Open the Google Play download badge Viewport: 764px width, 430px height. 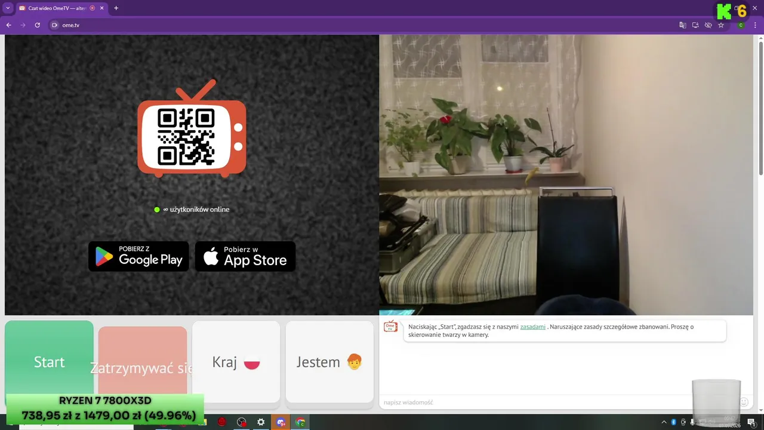[x=138, y=256]
